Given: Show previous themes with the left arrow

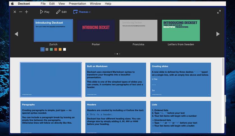Looking at the screenshot, I should [16, 34].
